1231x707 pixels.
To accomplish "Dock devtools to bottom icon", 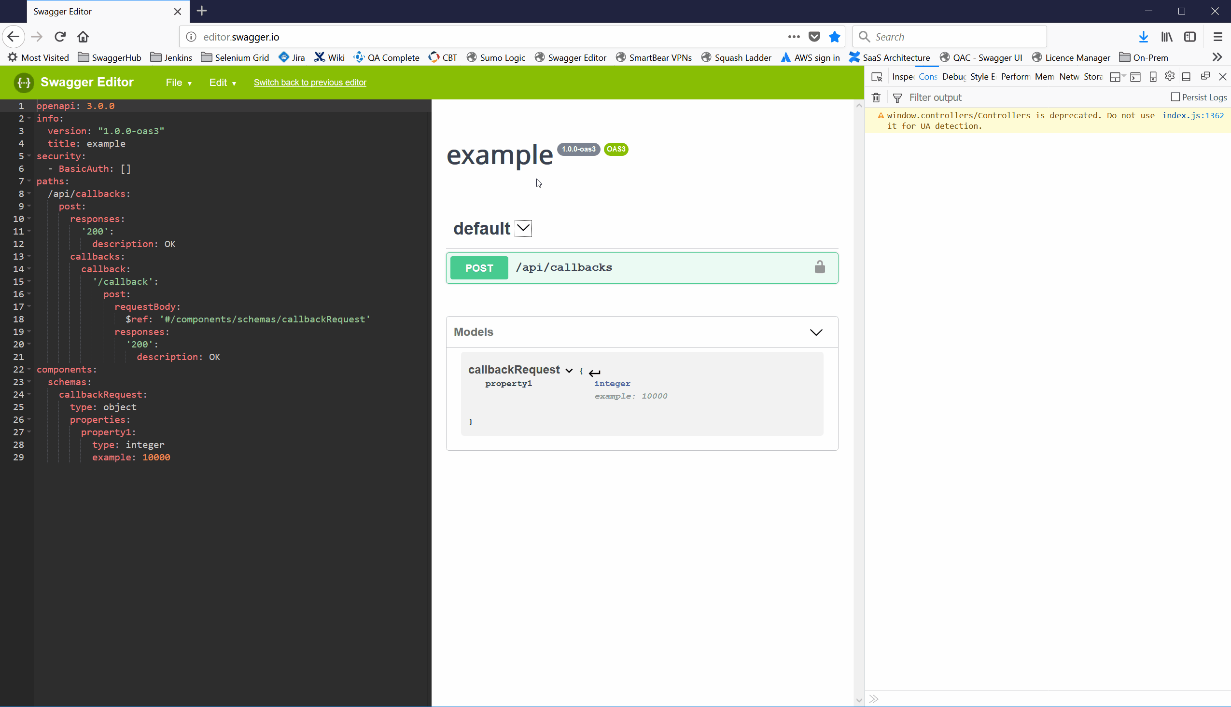I will point(1186,77).
